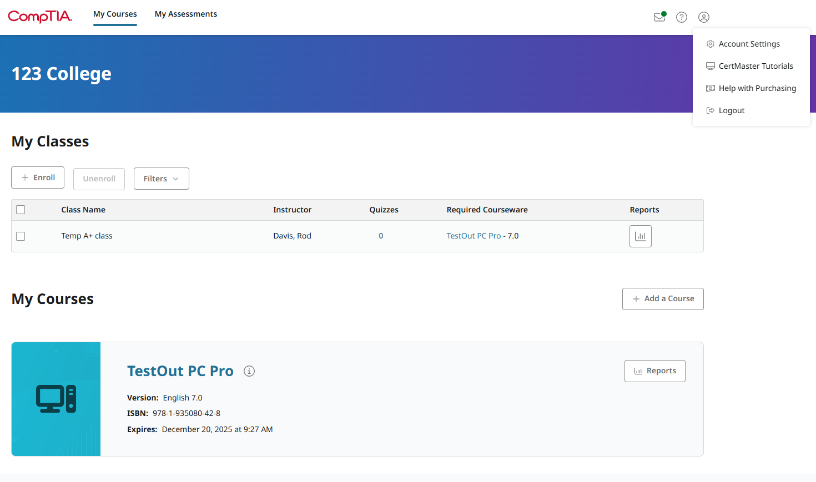Switch to My Courses tab

tap(115, 14)
